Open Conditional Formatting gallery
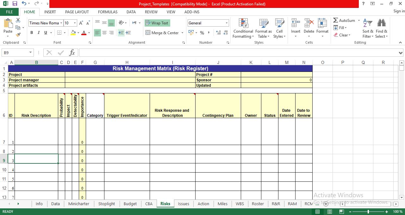The image size is (405, 215). (x=243, y=28)
